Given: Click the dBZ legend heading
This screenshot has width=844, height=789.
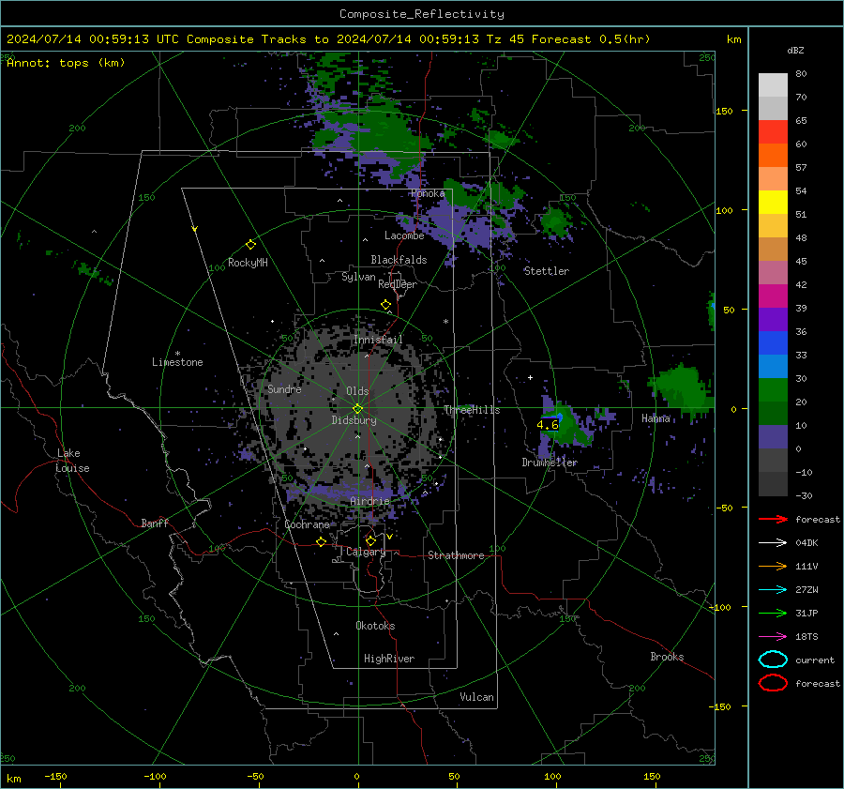Looking at the screenshot, I should [x=795, y=50].
